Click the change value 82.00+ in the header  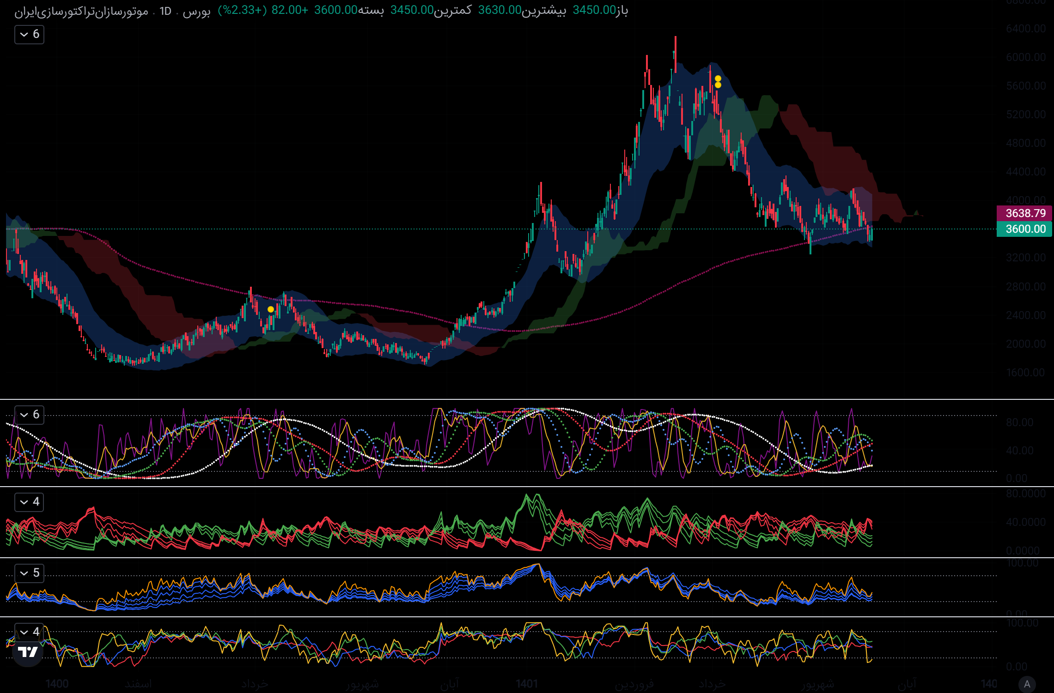pos(290,10)
